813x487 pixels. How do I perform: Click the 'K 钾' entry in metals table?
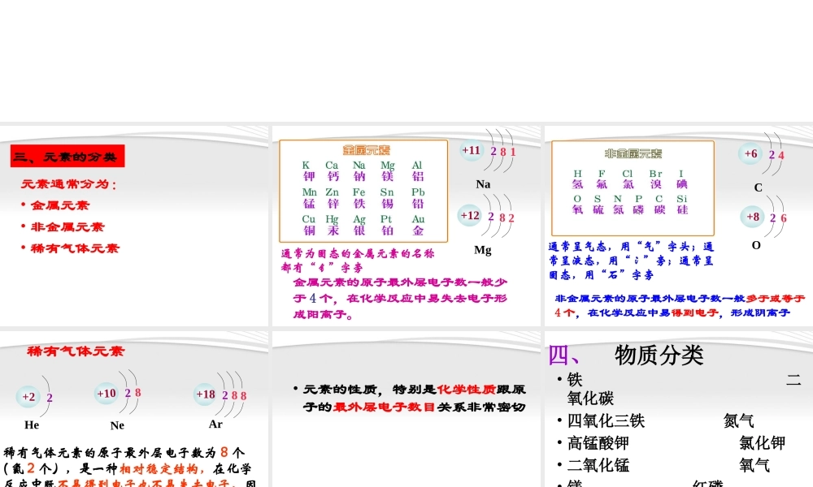308,170
